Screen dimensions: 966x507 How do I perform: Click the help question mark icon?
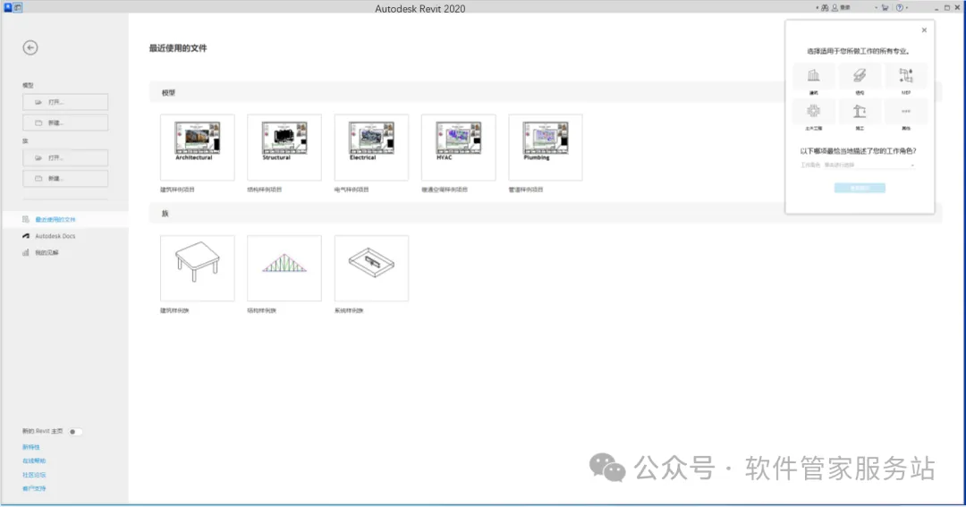[900, 8]
